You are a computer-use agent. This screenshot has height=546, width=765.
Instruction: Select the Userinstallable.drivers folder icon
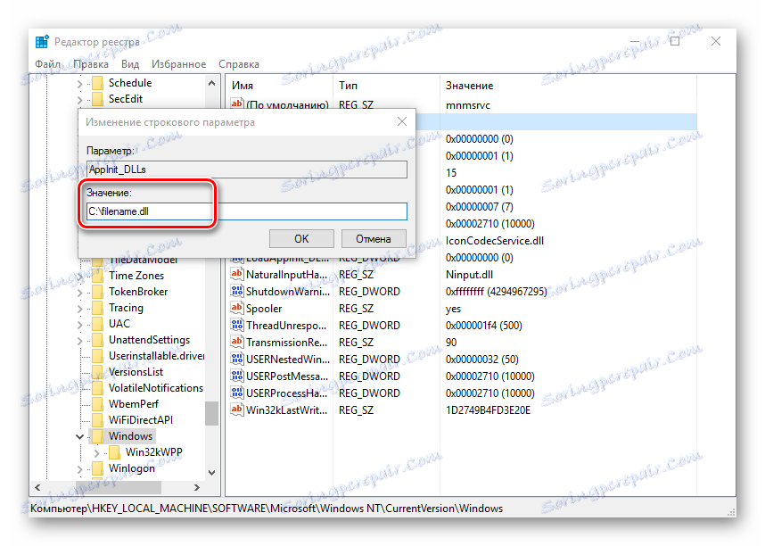97,356
